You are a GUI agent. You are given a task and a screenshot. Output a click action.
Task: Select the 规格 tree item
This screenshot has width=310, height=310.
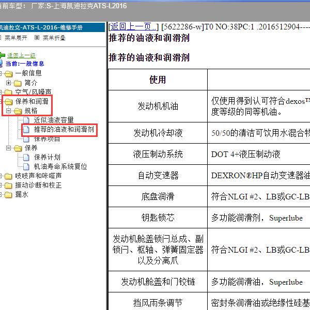[31, 111]
